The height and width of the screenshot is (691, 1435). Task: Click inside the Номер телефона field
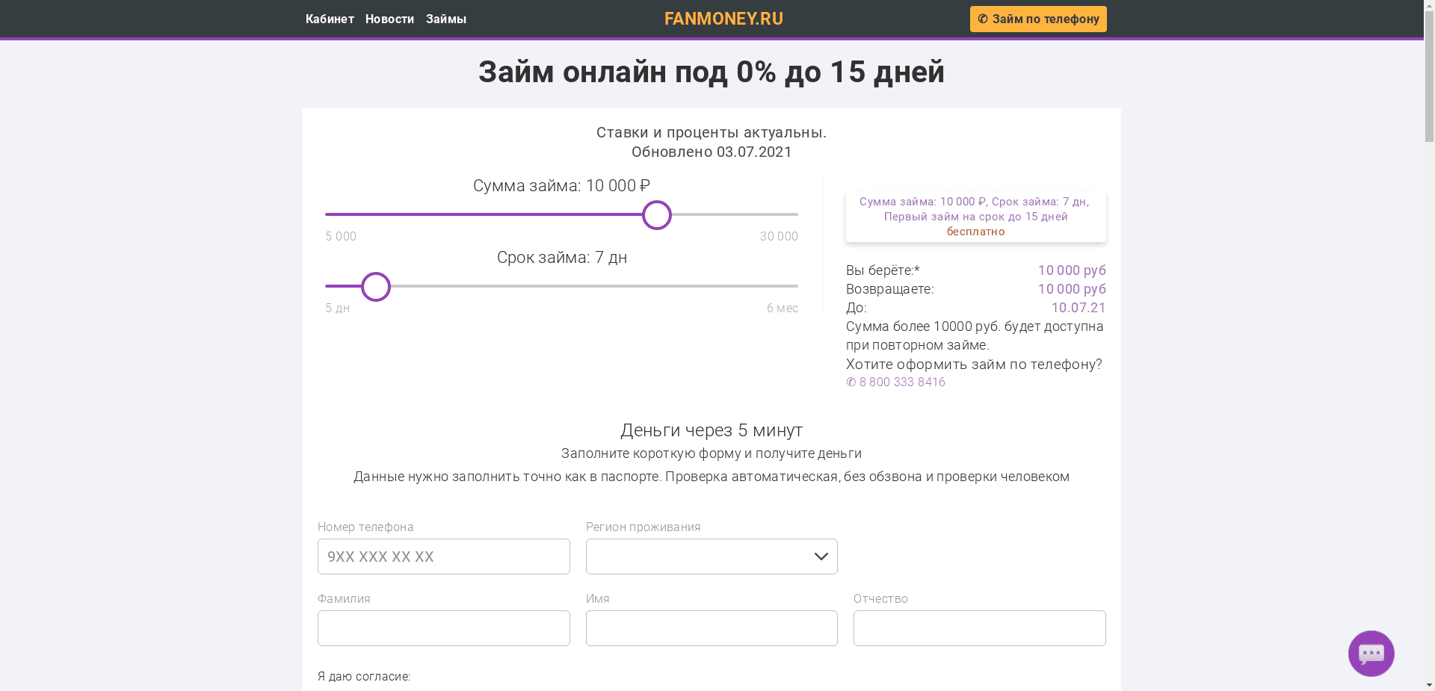pos(443,557)
